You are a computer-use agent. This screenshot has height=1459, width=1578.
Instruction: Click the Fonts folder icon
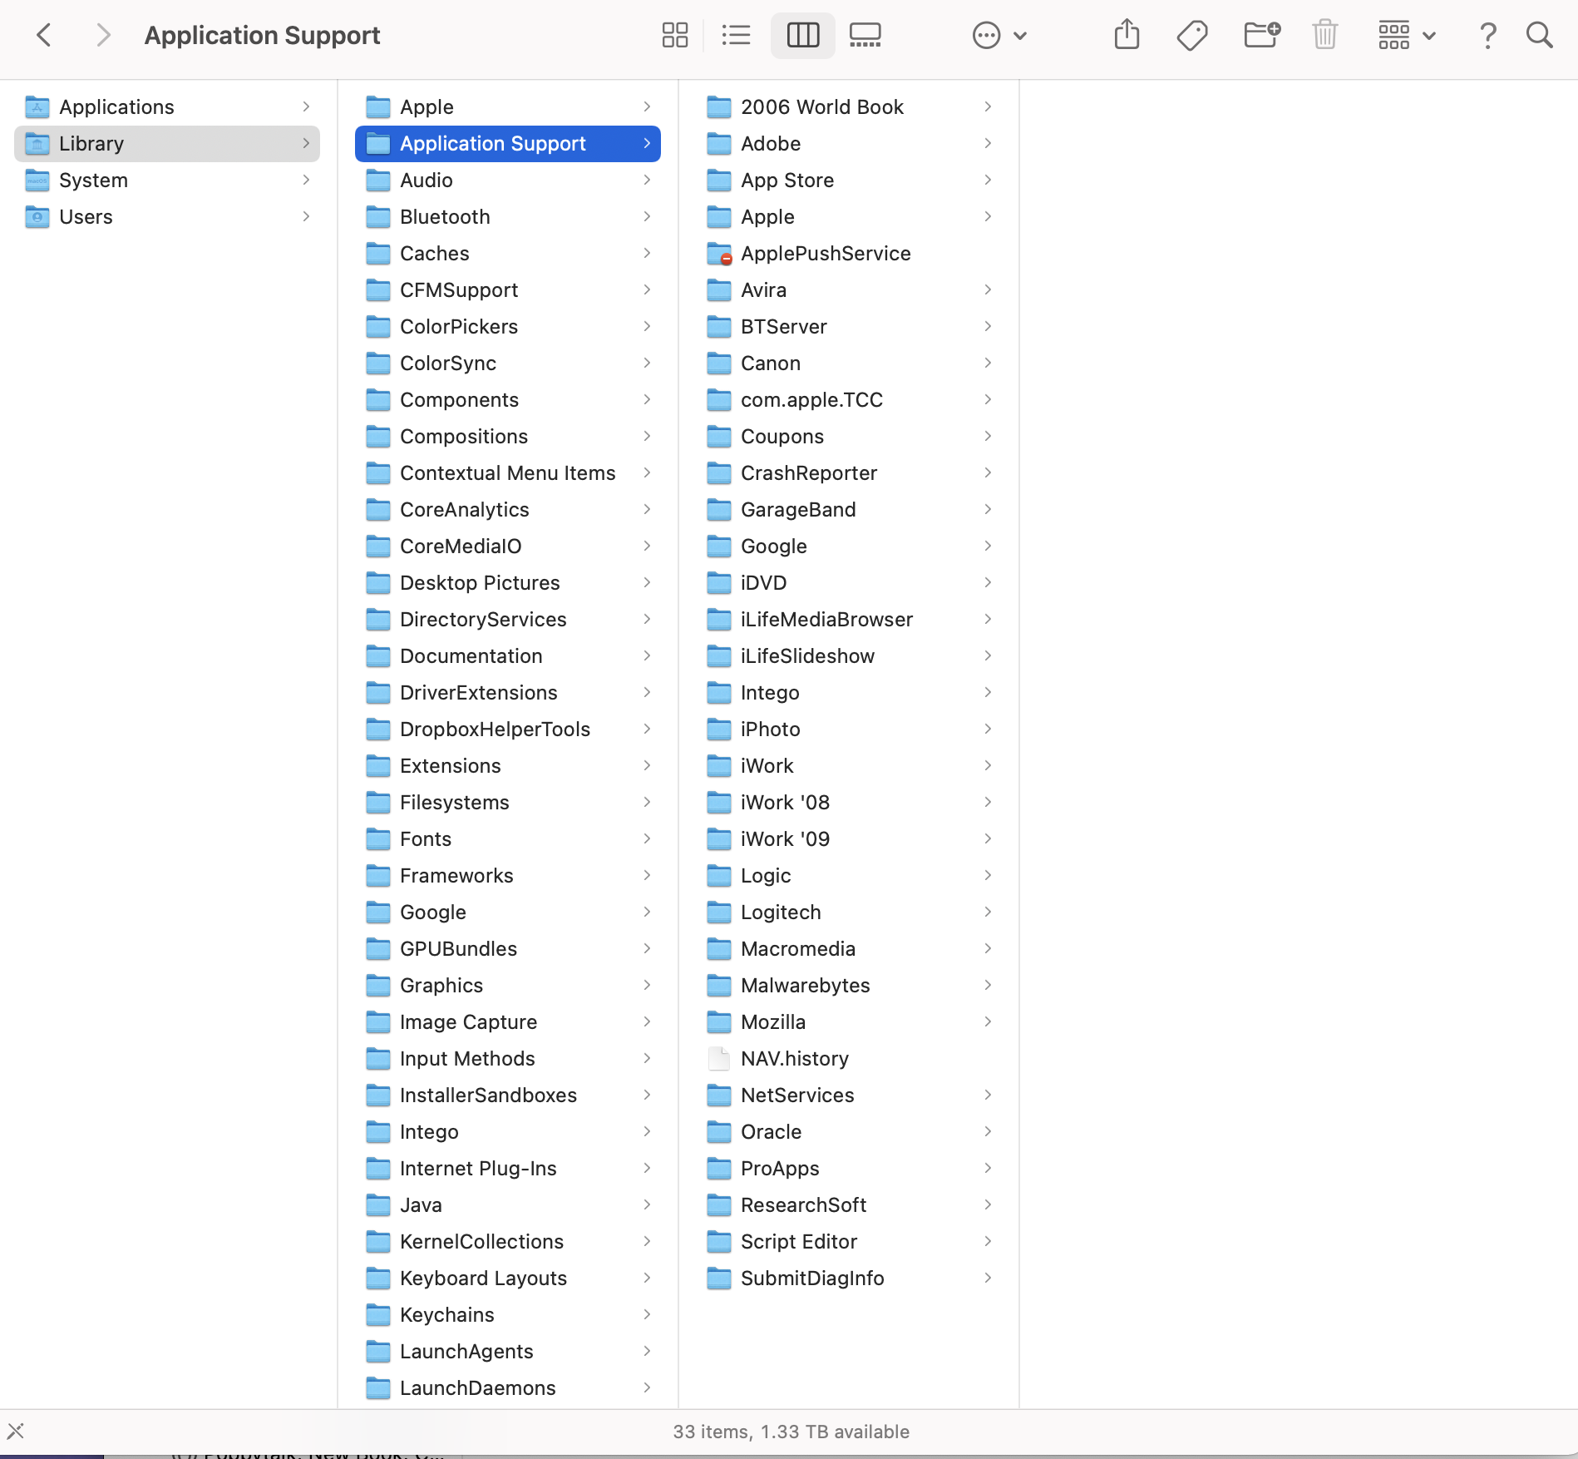click(x=378, y=838)
